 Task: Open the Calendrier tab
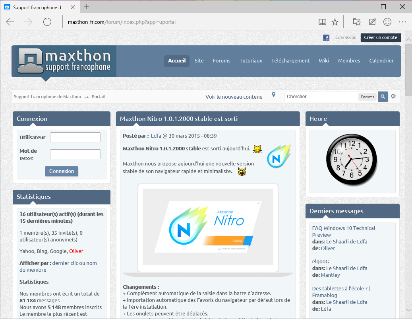[x=381, y=61]
